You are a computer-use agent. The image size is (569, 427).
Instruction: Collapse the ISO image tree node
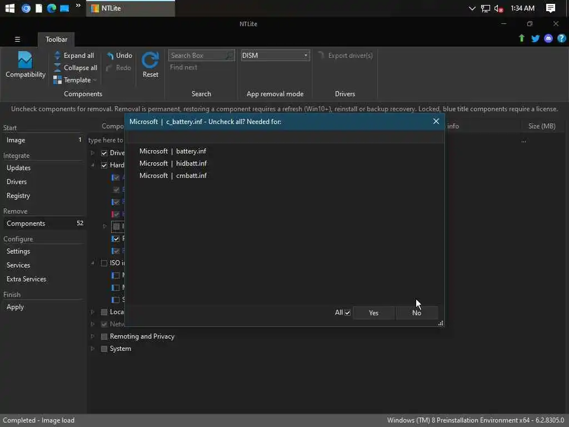[x=93, y=263]
